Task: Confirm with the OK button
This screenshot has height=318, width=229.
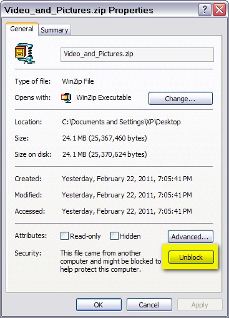Action: 99,305
